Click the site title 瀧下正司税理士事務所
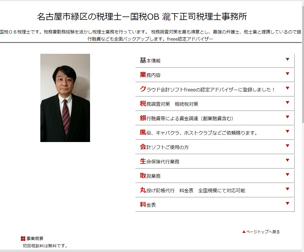The image size is (304, 252). (205, 16)
